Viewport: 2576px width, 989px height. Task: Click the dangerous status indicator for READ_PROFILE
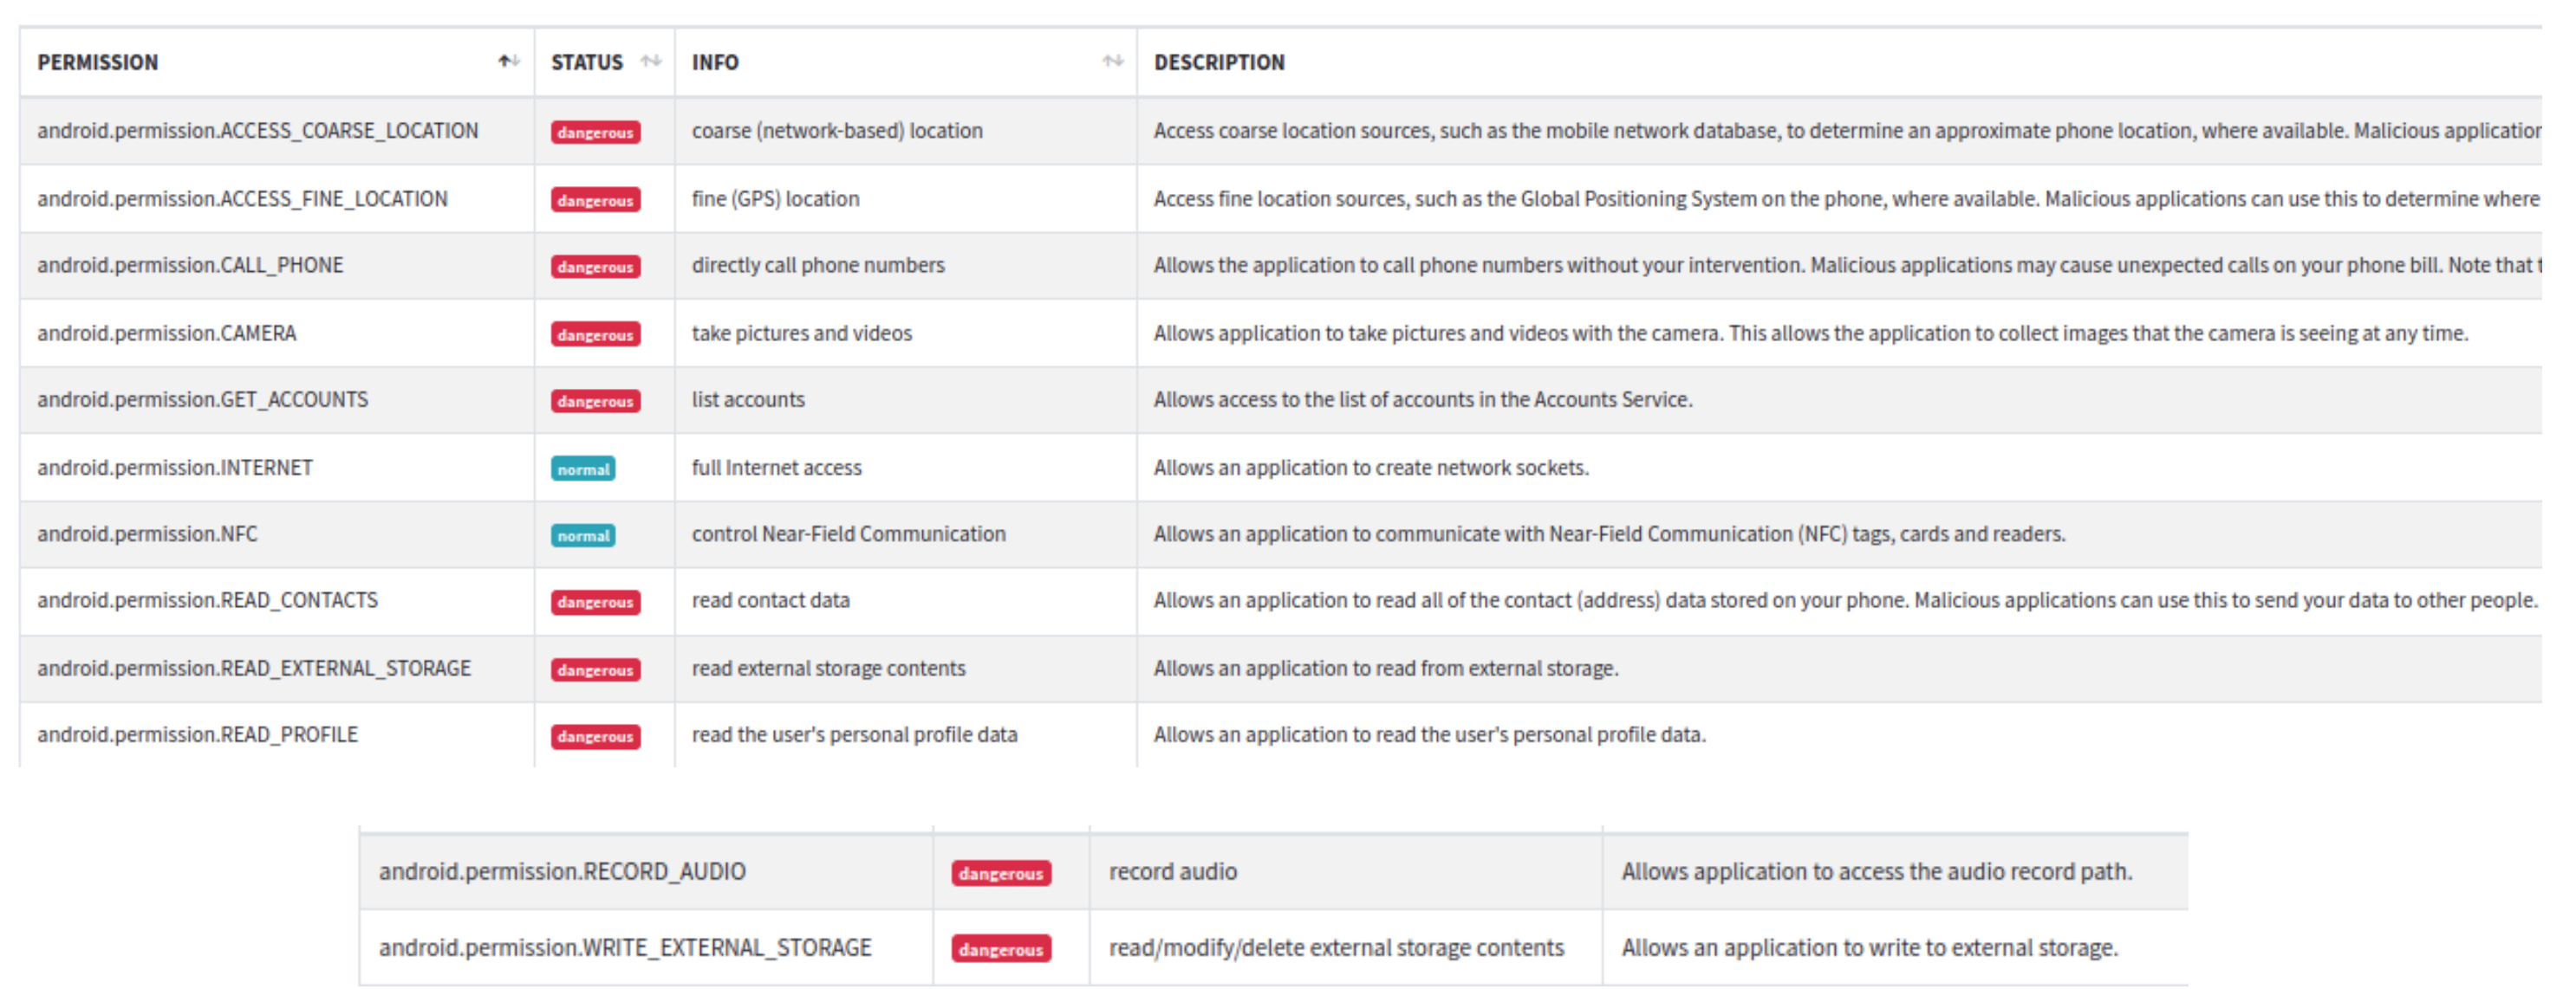click(x=595, y=736)
